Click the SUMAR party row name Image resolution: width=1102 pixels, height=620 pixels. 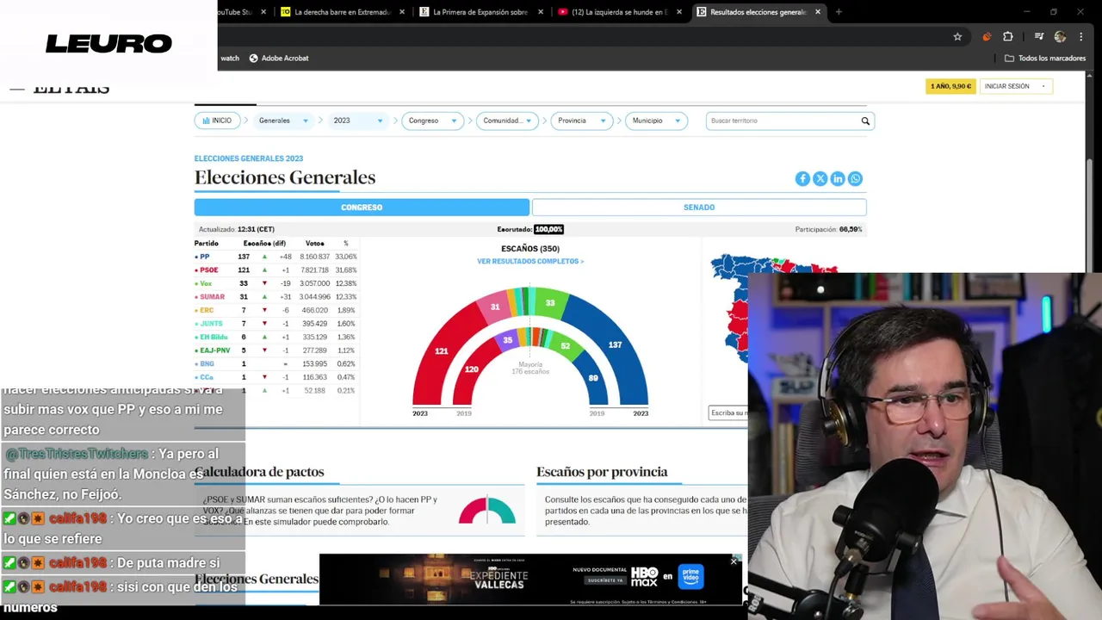pyautogui.click(x=212, y=296)
